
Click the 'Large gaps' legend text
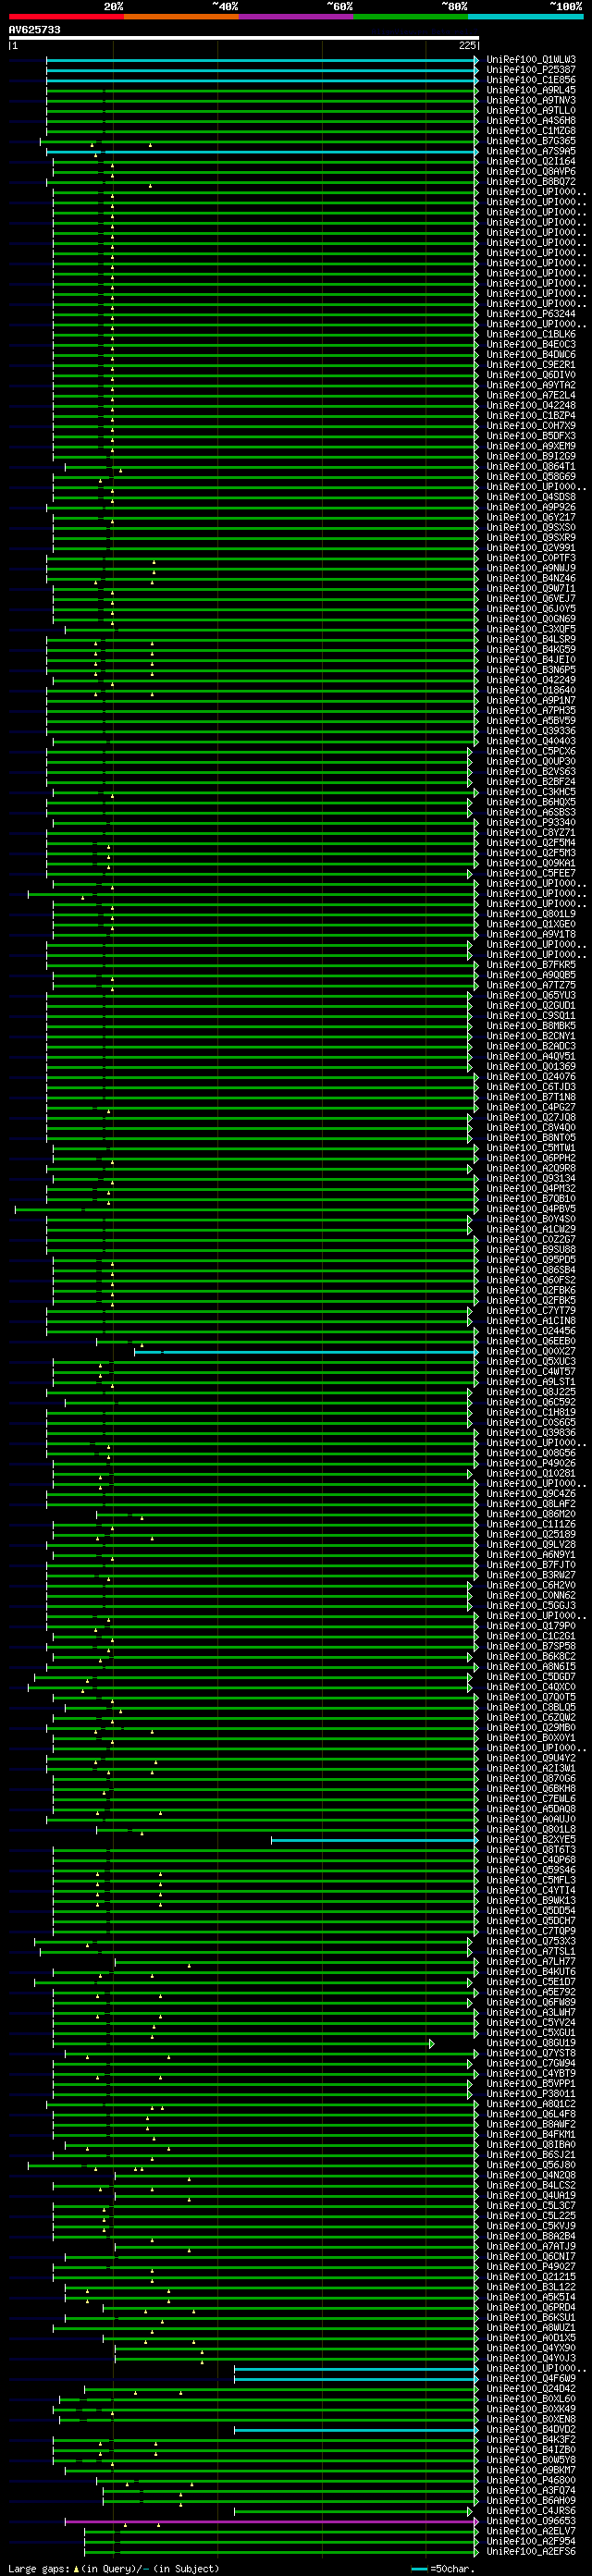pyautogui.click(x=38, y=2569)
